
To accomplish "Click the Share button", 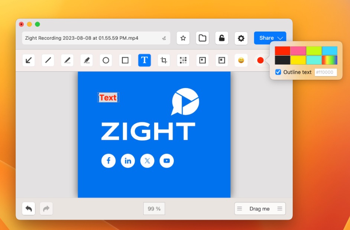I will pos(266,38).
